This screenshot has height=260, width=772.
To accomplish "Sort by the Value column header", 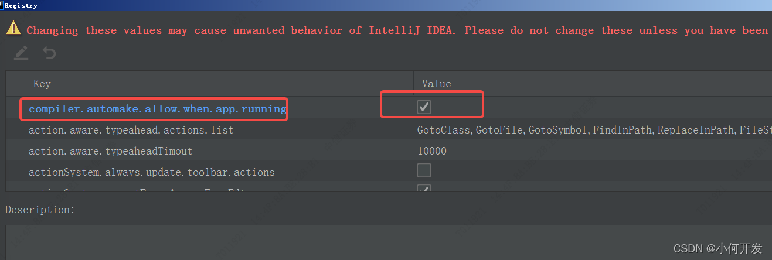I will pos(436,84).
